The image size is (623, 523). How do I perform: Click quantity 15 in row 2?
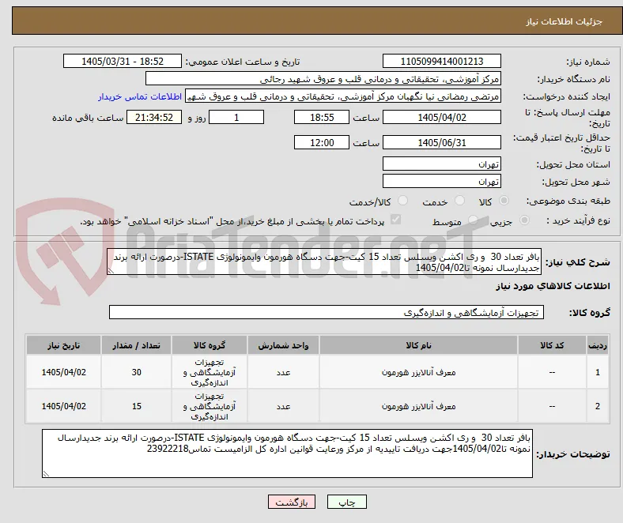point(136,406)
